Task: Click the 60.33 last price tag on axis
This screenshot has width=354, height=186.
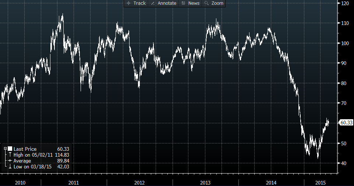Action: click(346, 123)
